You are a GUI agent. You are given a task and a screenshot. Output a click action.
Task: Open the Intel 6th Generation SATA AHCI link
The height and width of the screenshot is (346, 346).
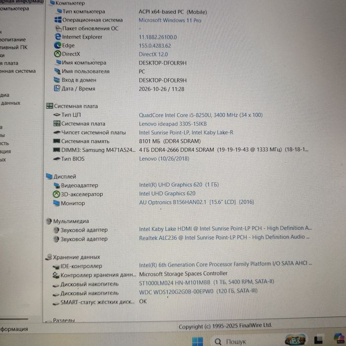click(225, 264)
